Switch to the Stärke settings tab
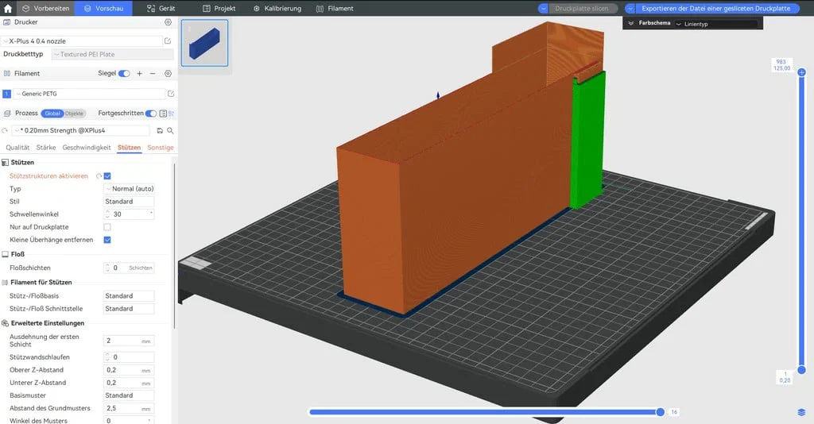 click(45, 148)
